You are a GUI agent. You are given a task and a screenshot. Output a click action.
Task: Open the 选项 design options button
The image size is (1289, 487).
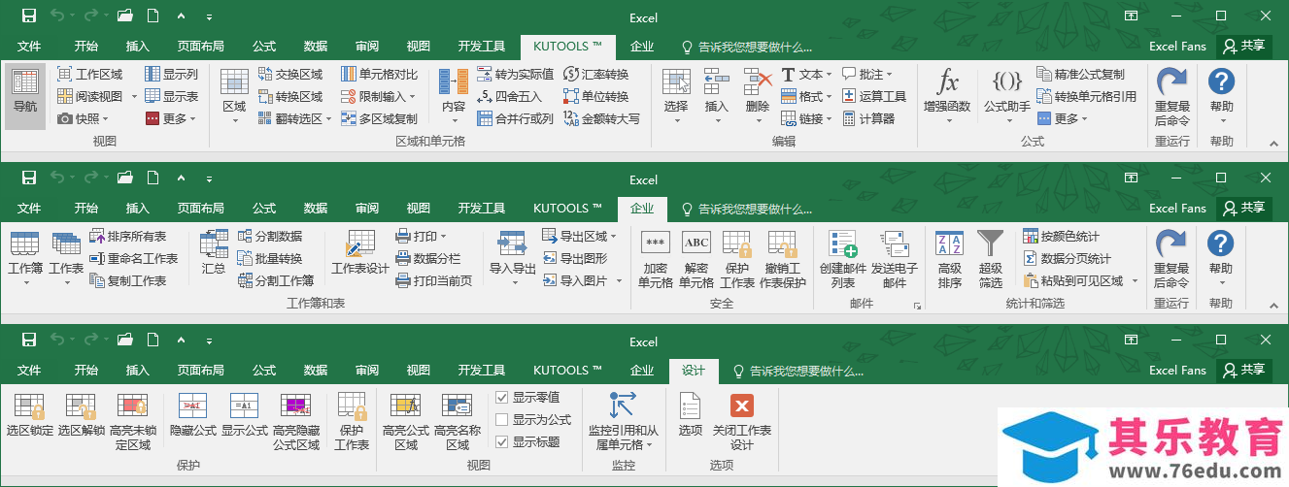tap(691, 414)
